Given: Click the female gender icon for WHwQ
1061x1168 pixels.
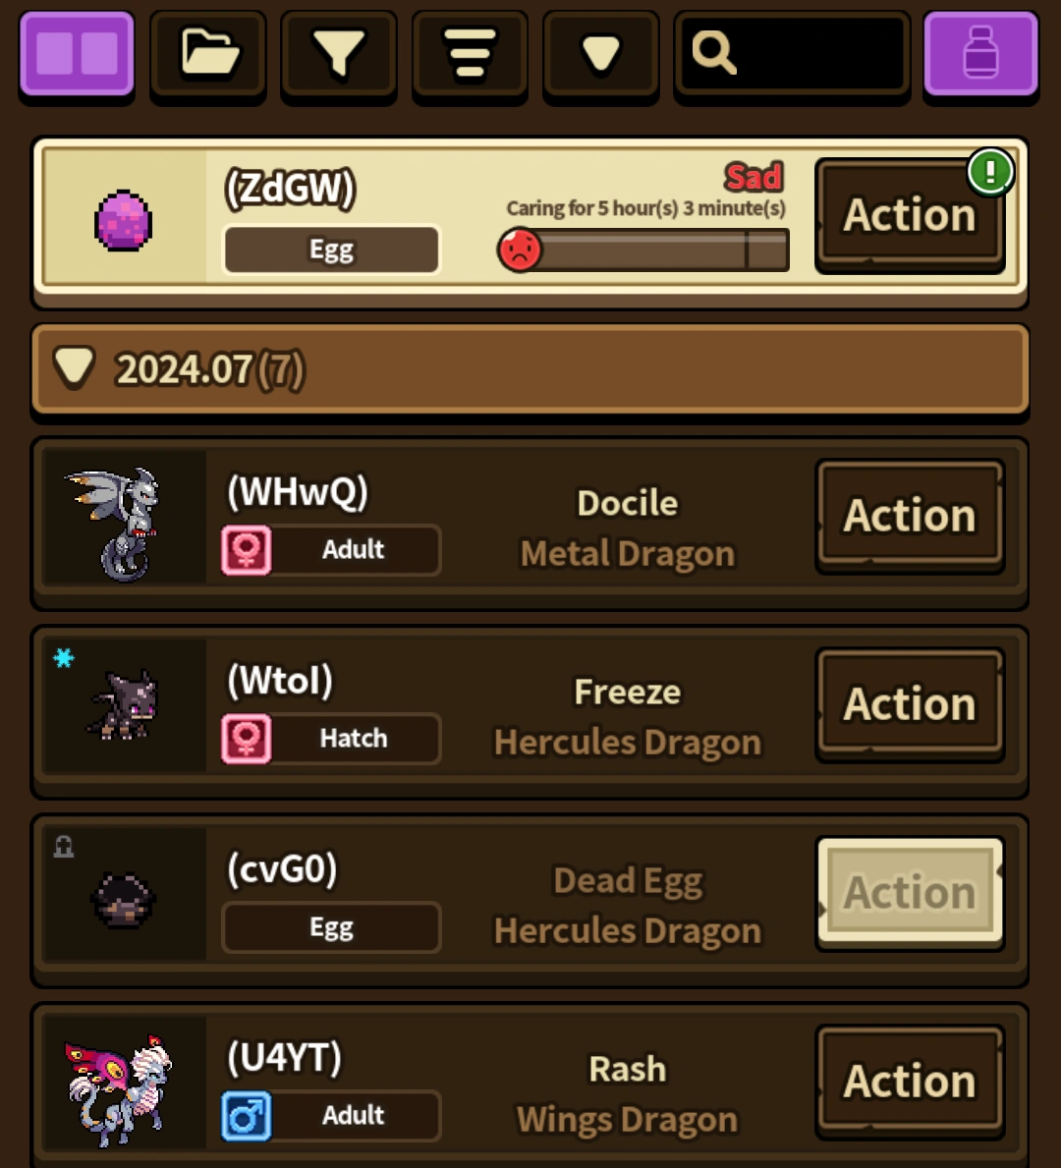Looking at the screenshot, I should pos(247,550).
